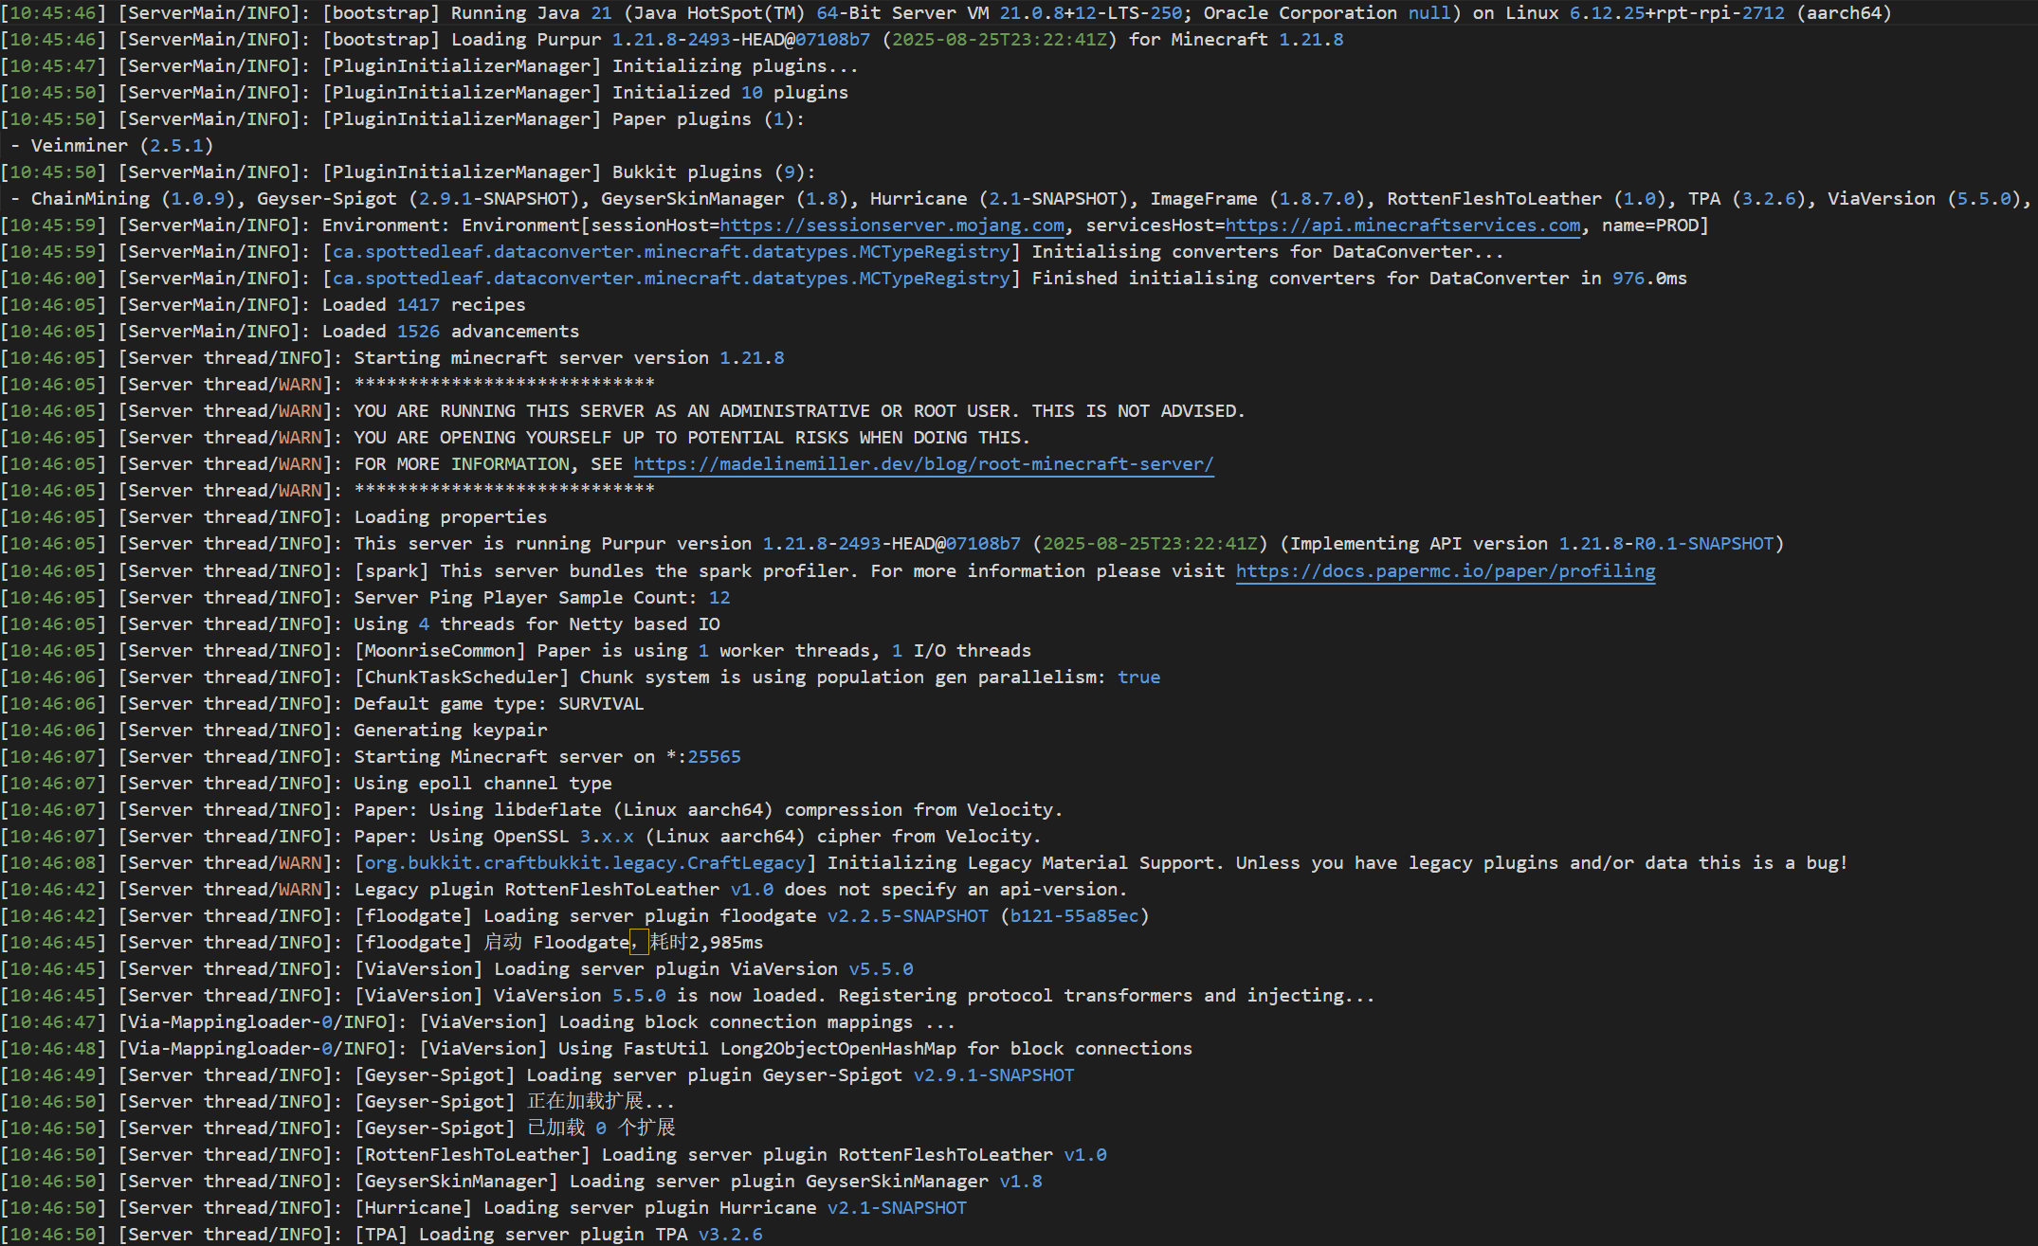
Task: Open the madelinemiller.dev root-minecraft-server link
Action: pos(922,464)
